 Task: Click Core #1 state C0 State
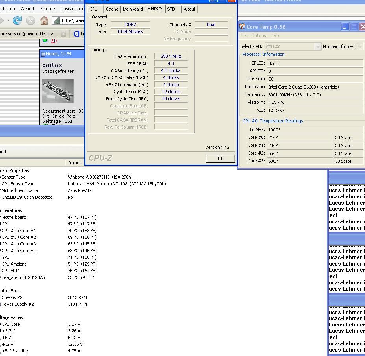tap(349, 146)
